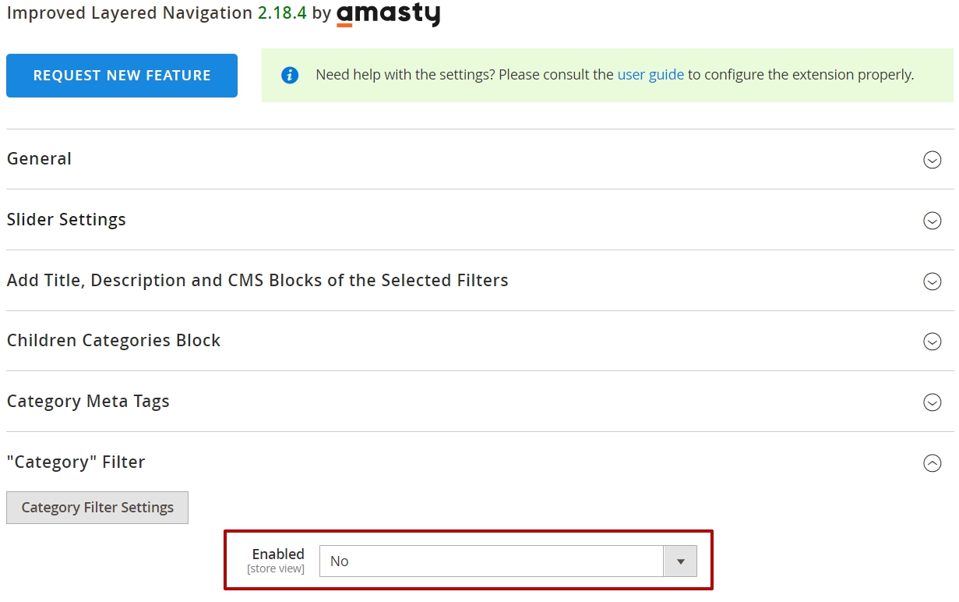Viewport: 959px width, 602px height.
Task: Open the user guide link
Action: [x=650, y=75]
